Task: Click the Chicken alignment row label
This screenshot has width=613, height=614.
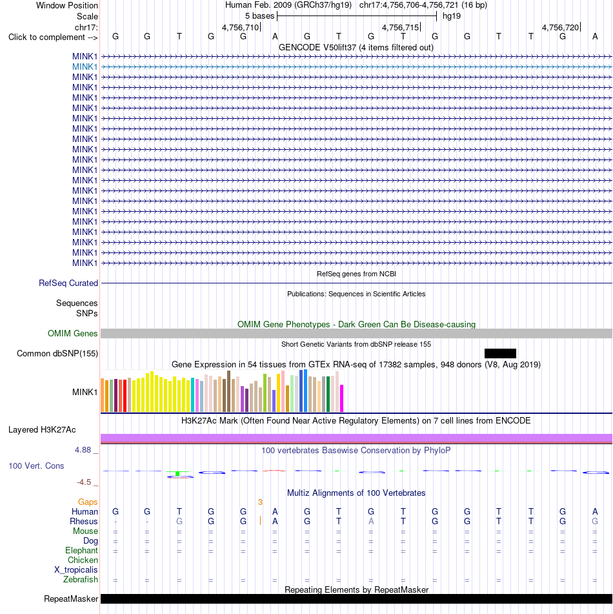Action: click(x=83, y=560)
